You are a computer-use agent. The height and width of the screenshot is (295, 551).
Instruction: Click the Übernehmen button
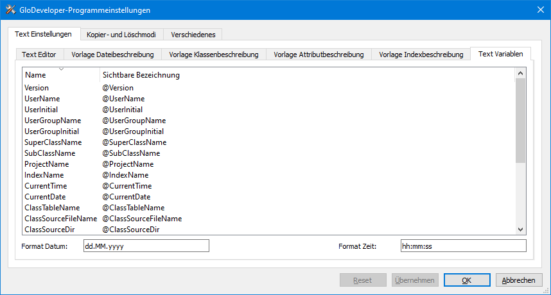[x=415, y=280]
